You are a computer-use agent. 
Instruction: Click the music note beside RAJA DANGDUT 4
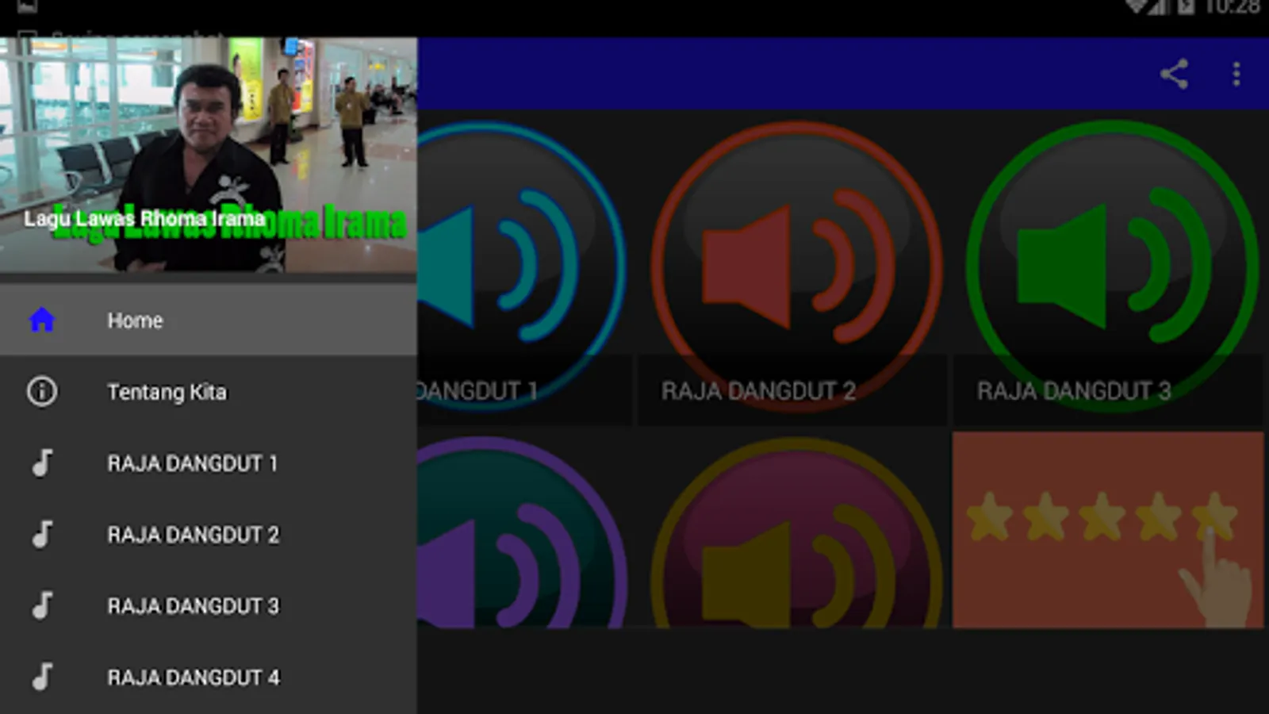tap(42, 677)
